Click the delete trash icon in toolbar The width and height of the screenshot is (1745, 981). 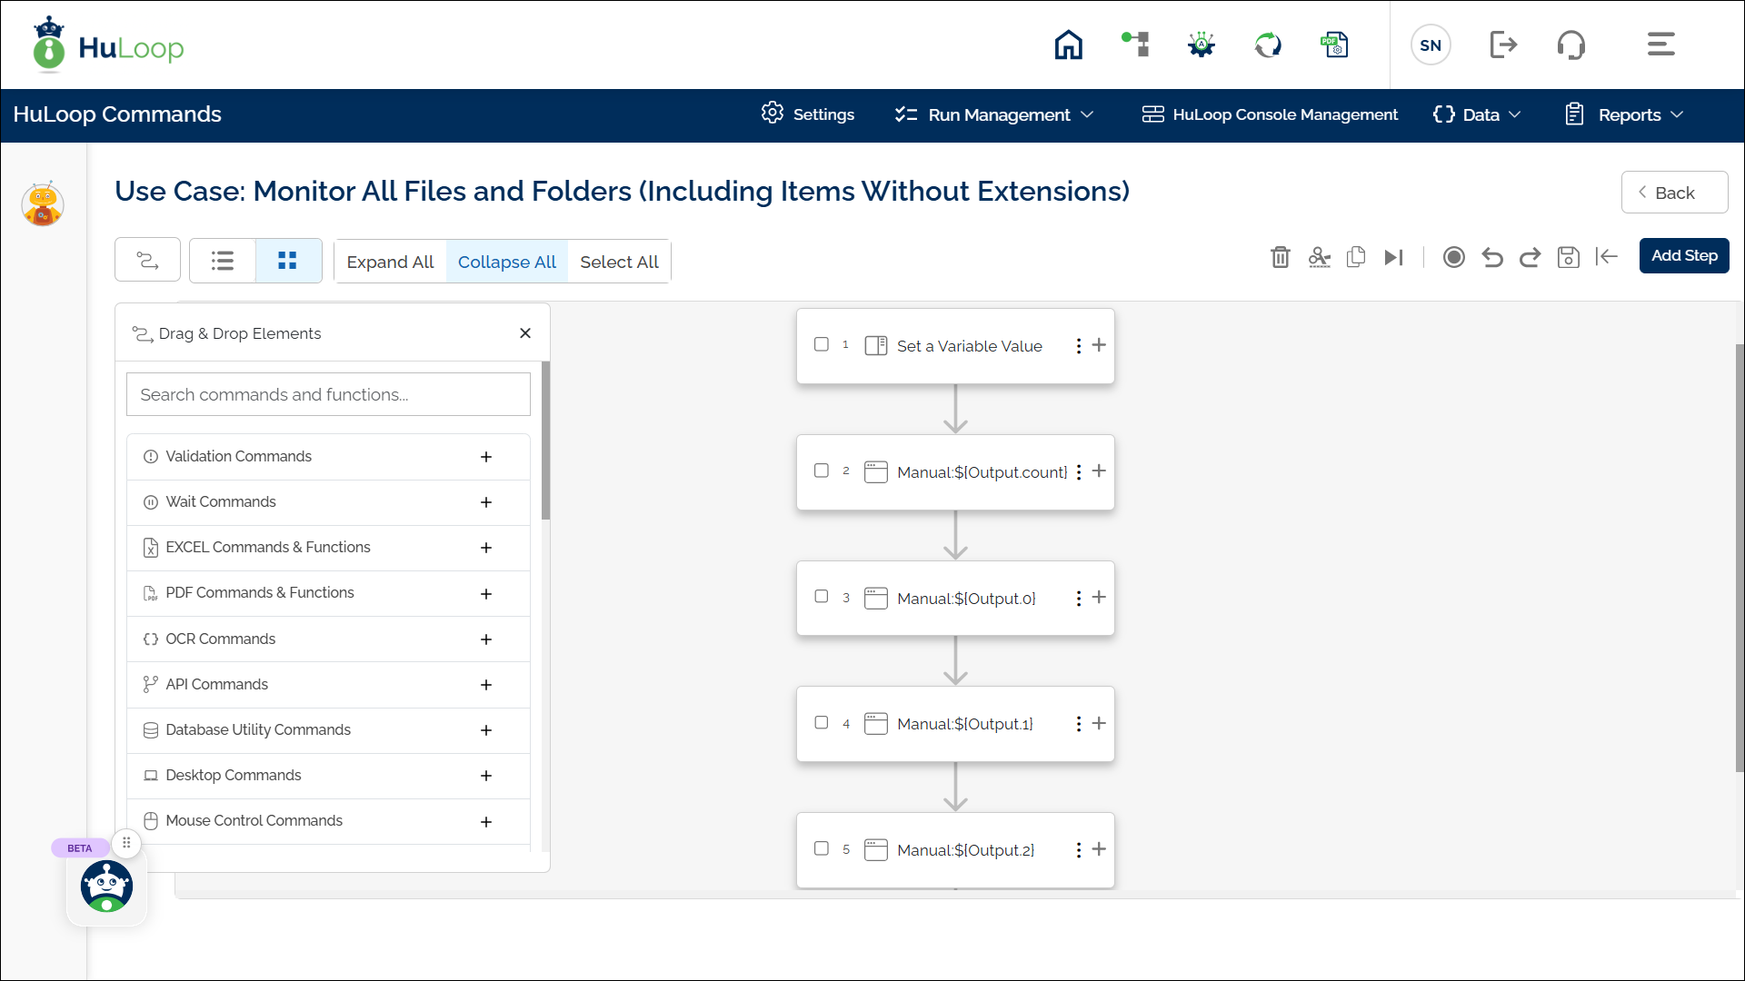(x=1280, y=257)
